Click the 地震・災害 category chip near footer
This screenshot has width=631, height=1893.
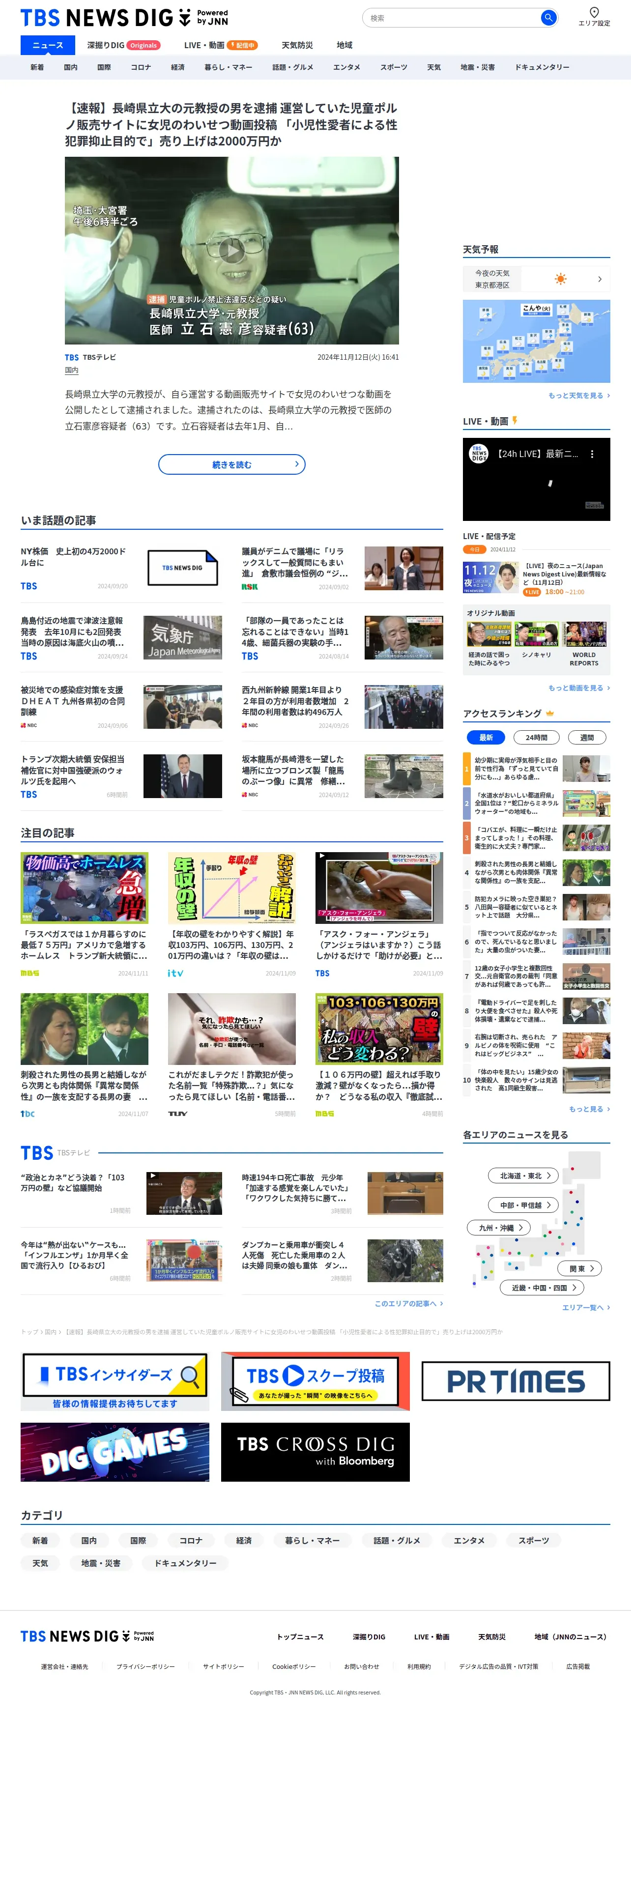point(101,1563)
